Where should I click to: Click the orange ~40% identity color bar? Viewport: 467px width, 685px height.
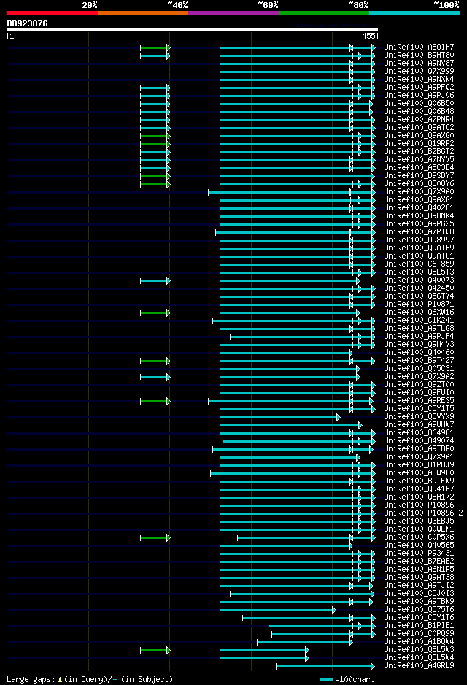(143, 13)
